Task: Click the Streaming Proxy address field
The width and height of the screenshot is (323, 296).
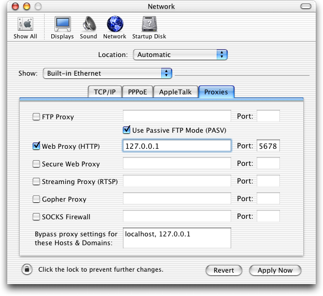Action: [177, 181]
